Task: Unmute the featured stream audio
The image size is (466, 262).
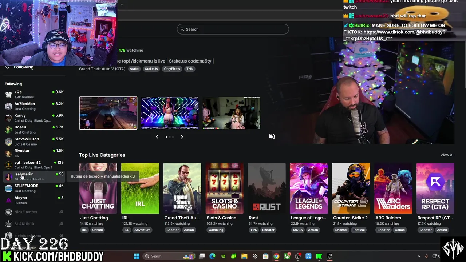Action: point(272,136)
